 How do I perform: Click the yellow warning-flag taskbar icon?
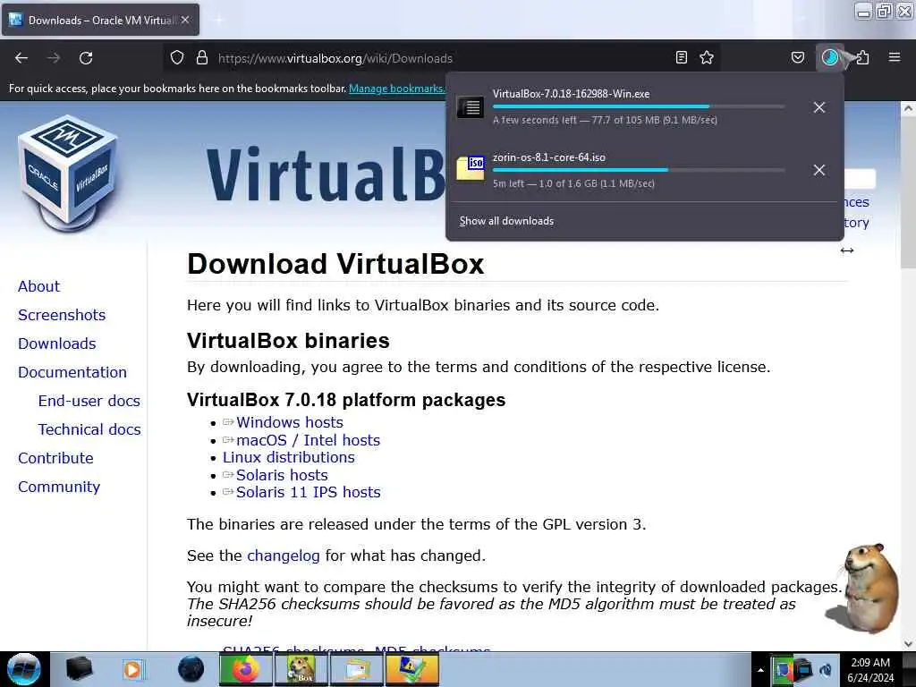point(411,669)
